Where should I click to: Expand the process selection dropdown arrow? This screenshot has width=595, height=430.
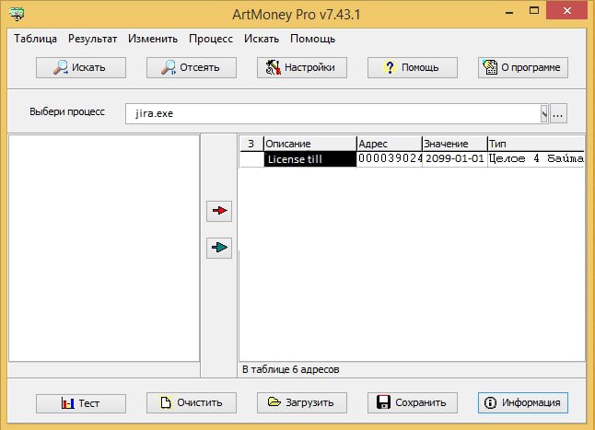(x=544, y=113)
